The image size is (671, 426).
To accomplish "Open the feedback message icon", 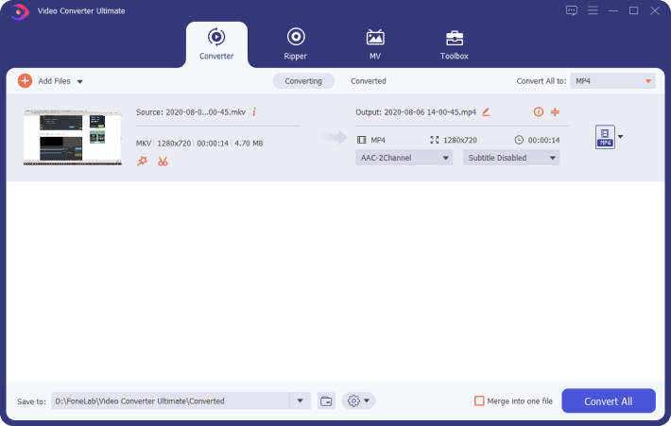I will [x=571, y=10].
